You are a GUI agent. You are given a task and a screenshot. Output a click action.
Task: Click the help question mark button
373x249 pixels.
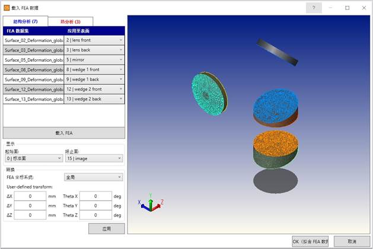point(314,8)
